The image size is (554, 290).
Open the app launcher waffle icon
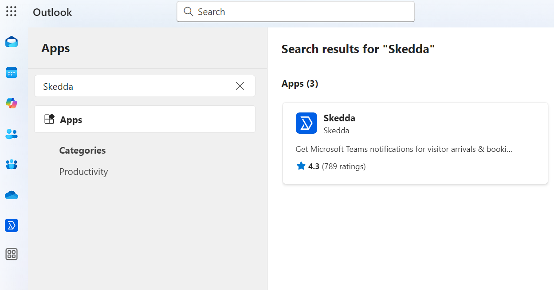(11, 12)
